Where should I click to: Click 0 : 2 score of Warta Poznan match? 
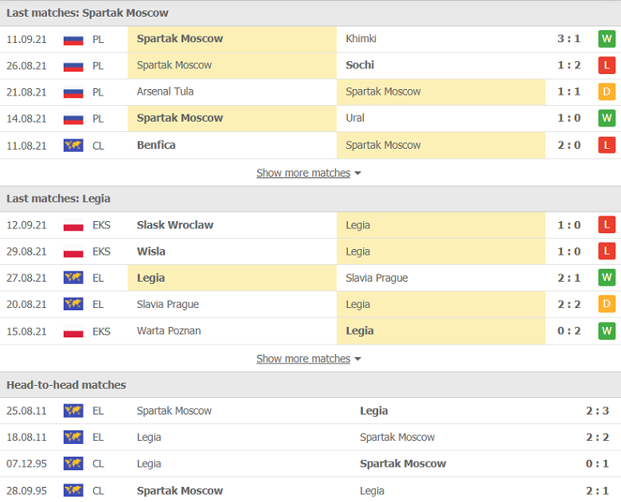tap(568, 331)
